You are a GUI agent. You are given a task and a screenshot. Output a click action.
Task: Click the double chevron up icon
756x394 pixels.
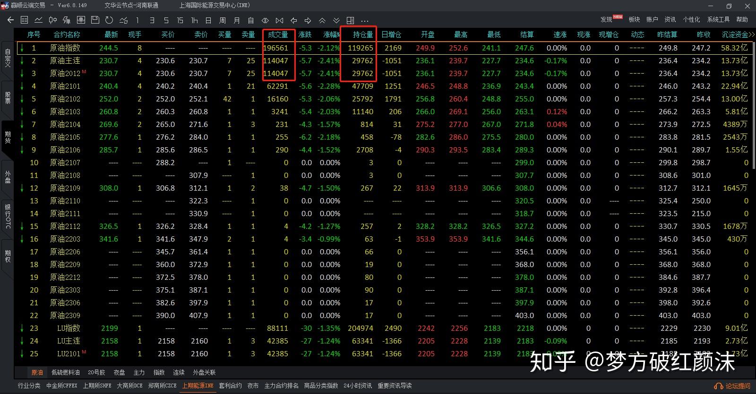[322, 20]
